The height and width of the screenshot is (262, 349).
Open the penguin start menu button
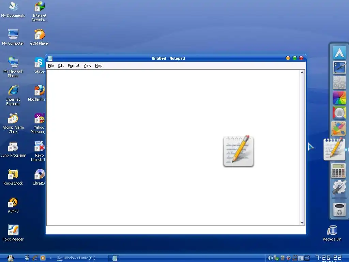pyautogui.click(x=11, y=258)
